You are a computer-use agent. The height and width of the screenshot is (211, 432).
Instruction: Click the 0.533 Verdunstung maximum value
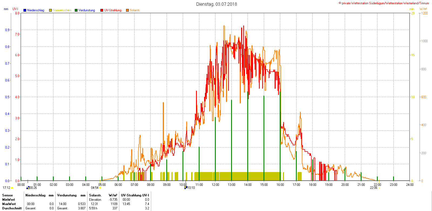pyautogui.click(x=82, y=204)
